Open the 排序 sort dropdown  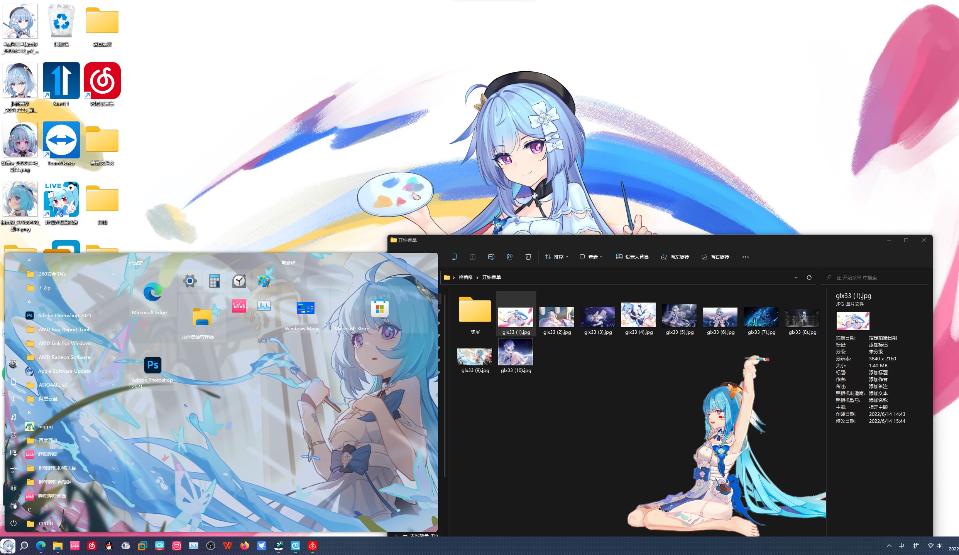pyautogui.click(x=556, y=257)
